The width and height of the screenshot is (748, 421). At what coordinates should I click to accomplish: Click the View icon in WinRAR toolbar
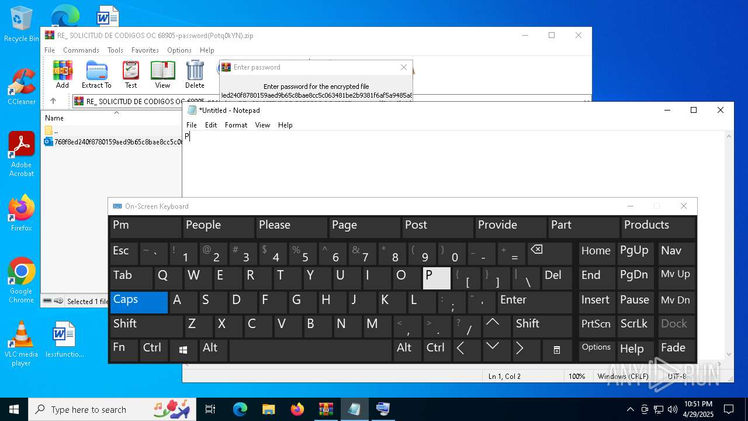click(162, 74)
